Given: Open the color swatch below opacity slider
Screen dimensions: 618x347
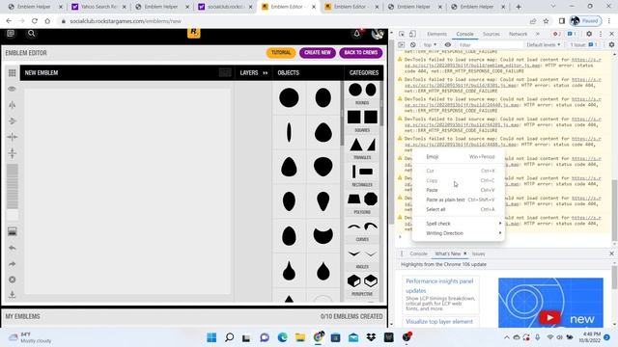Looking at the screenshot, I should click(x=13, y=215).
